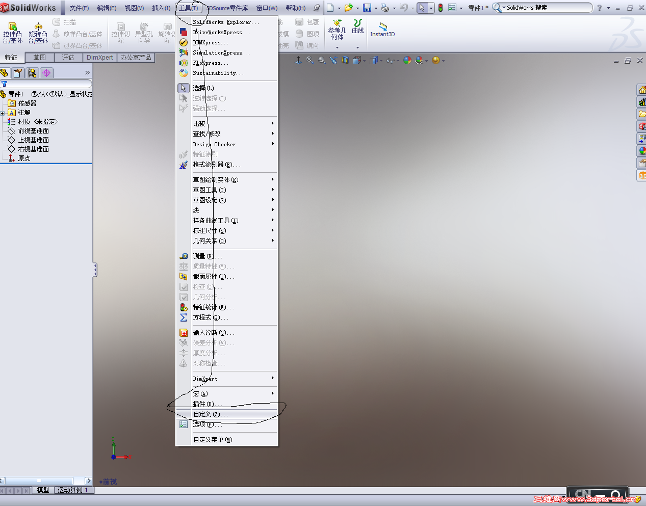Switch to the 办公室产品 tab

pyautogui.click(x=136, y=58)
